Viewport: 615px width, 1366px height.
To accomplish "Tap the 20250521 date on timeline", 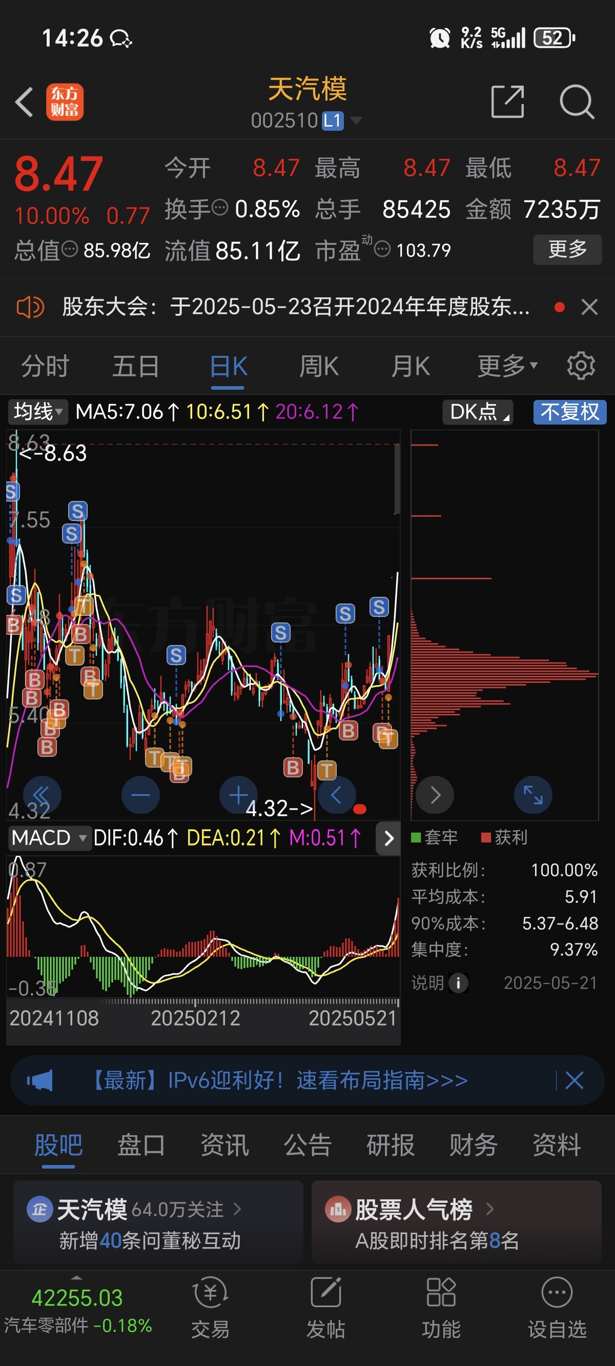I will (353, 1018).
